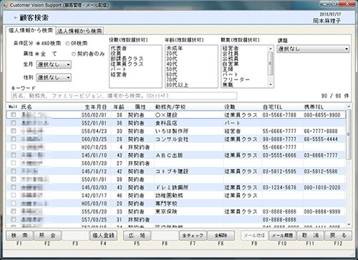
Task: Sort by the 勤務先/学校 column header
Action: point(170,107)
